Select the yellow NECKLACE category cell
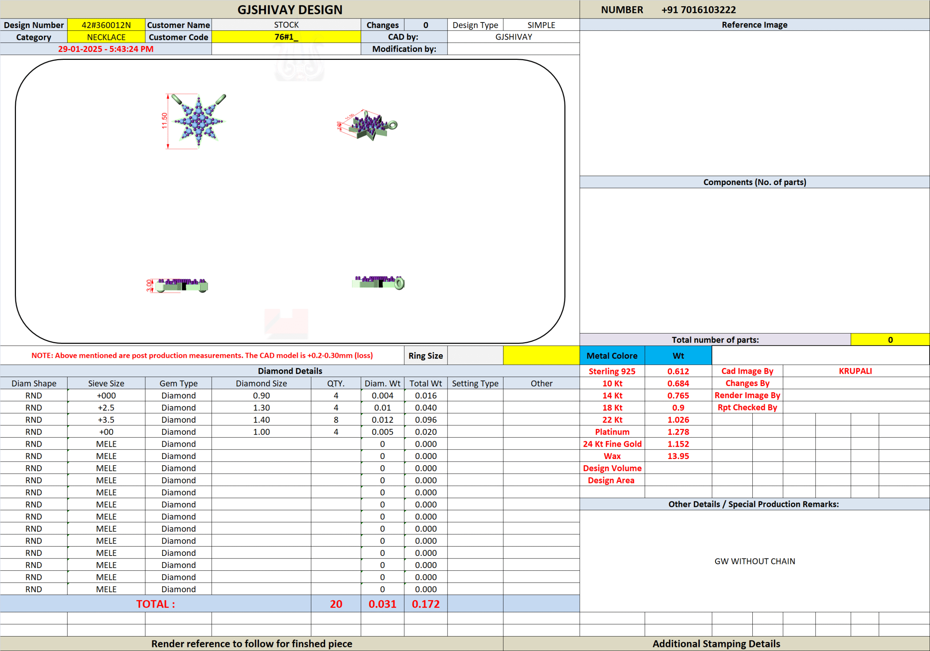Viewport: 930px width, 651px height. coord(106,37)
